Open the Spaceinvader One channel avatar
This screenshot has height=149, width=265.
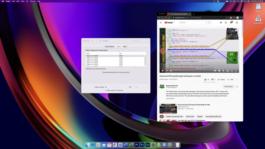(162, 86)
